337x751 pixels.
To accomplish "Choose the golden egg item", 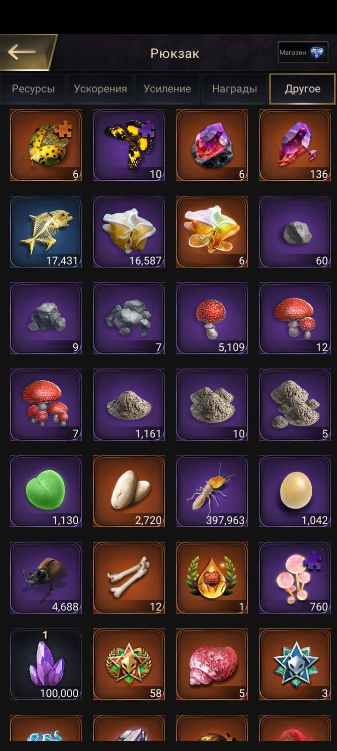I will (x=295, y=491).
